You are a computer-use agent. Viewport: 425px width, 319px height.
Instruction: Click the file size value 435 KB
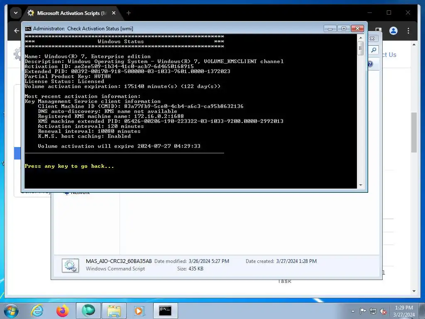[x=196, y=269]
